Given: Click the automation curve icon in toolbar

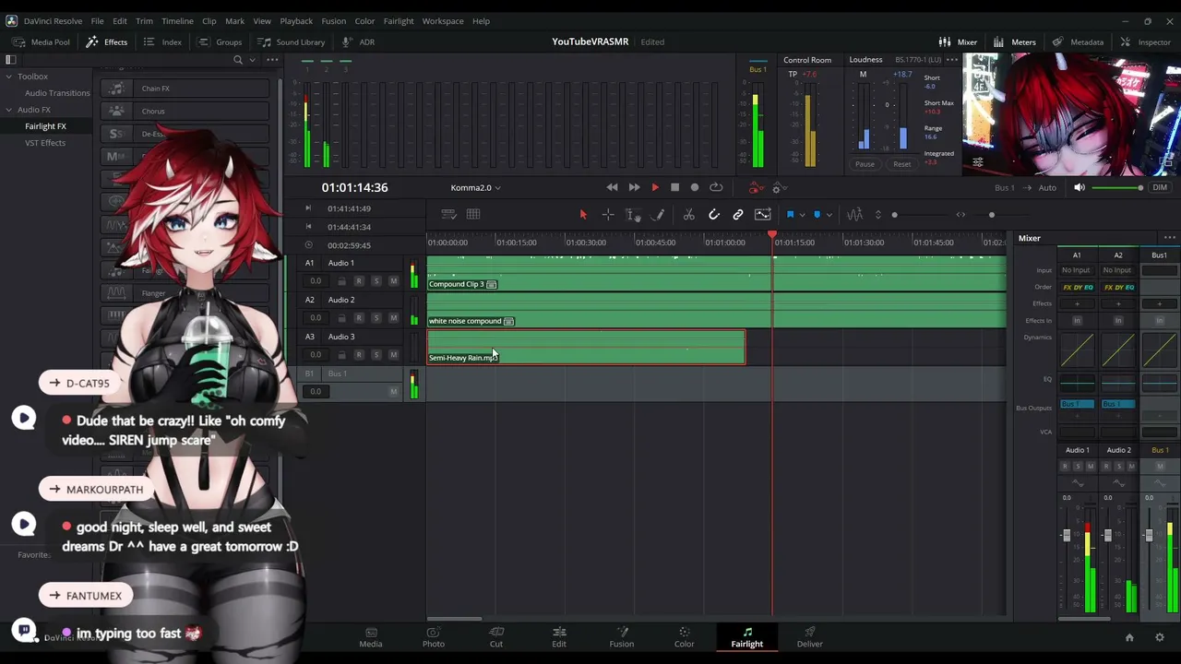Looking at the screenshot, I should pos(762,215).
